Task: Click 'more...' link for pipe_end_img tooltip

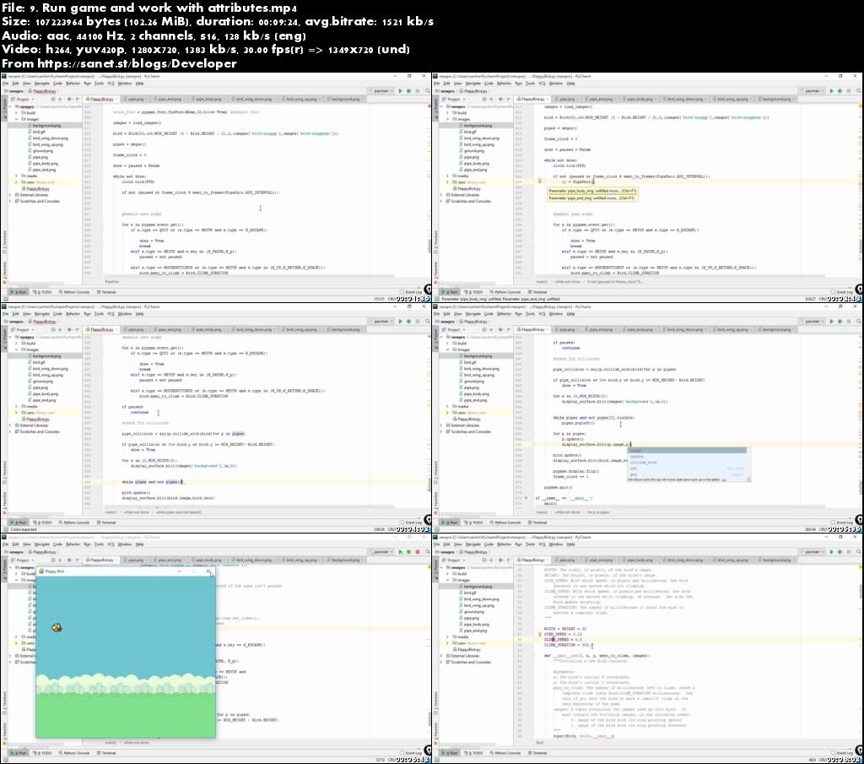Action: 612,198
